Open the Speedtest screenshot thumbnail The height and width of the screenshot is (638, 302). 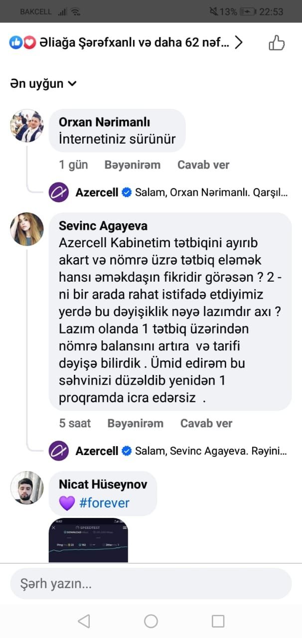(88, 540)
